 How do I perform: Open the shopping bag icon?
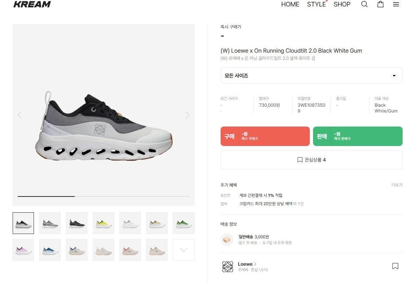[x=380, y=4]
